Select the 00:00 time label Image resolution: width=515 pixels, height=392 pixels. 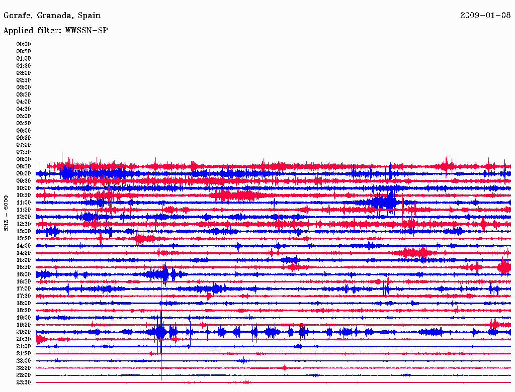23,44
